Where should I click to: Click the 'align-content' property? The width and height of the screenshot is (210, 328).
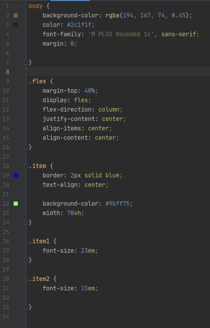[65, 138]
